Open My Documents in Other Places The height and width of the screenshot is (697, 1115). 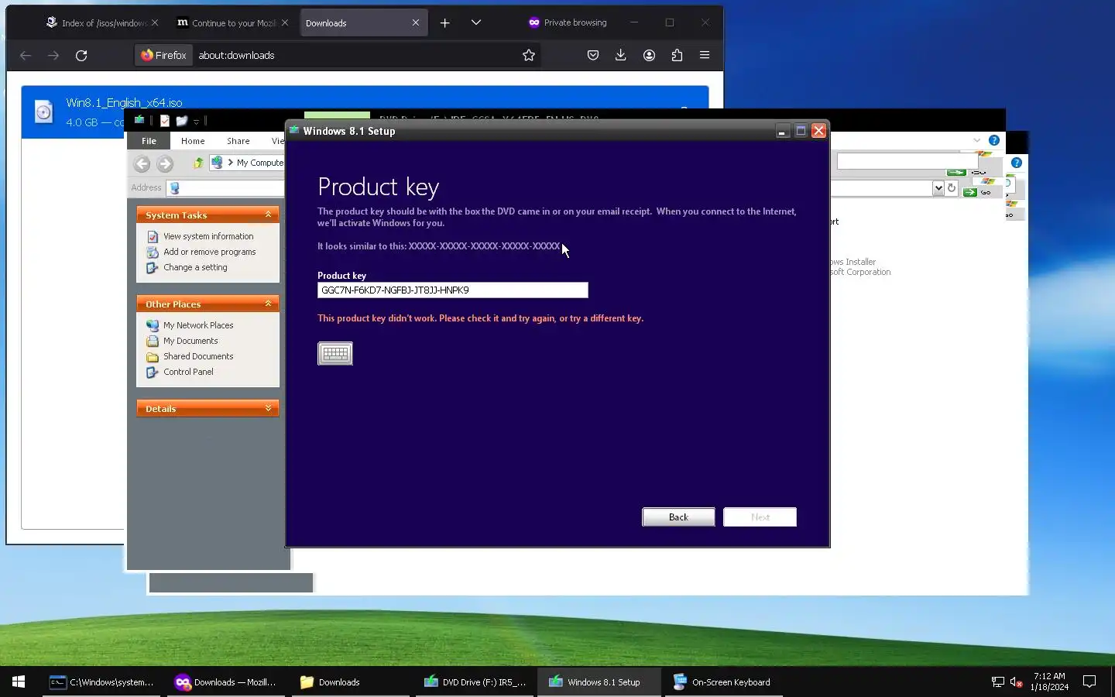(190, 341)
